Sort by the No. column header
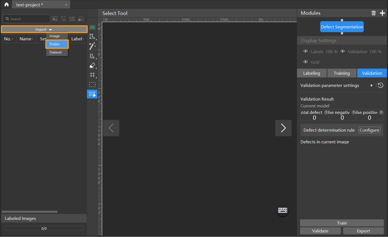 coord(9,39)
